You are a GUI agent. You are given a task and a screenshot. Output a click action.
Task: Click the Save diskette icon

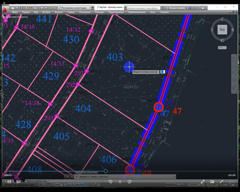point(22,8)
